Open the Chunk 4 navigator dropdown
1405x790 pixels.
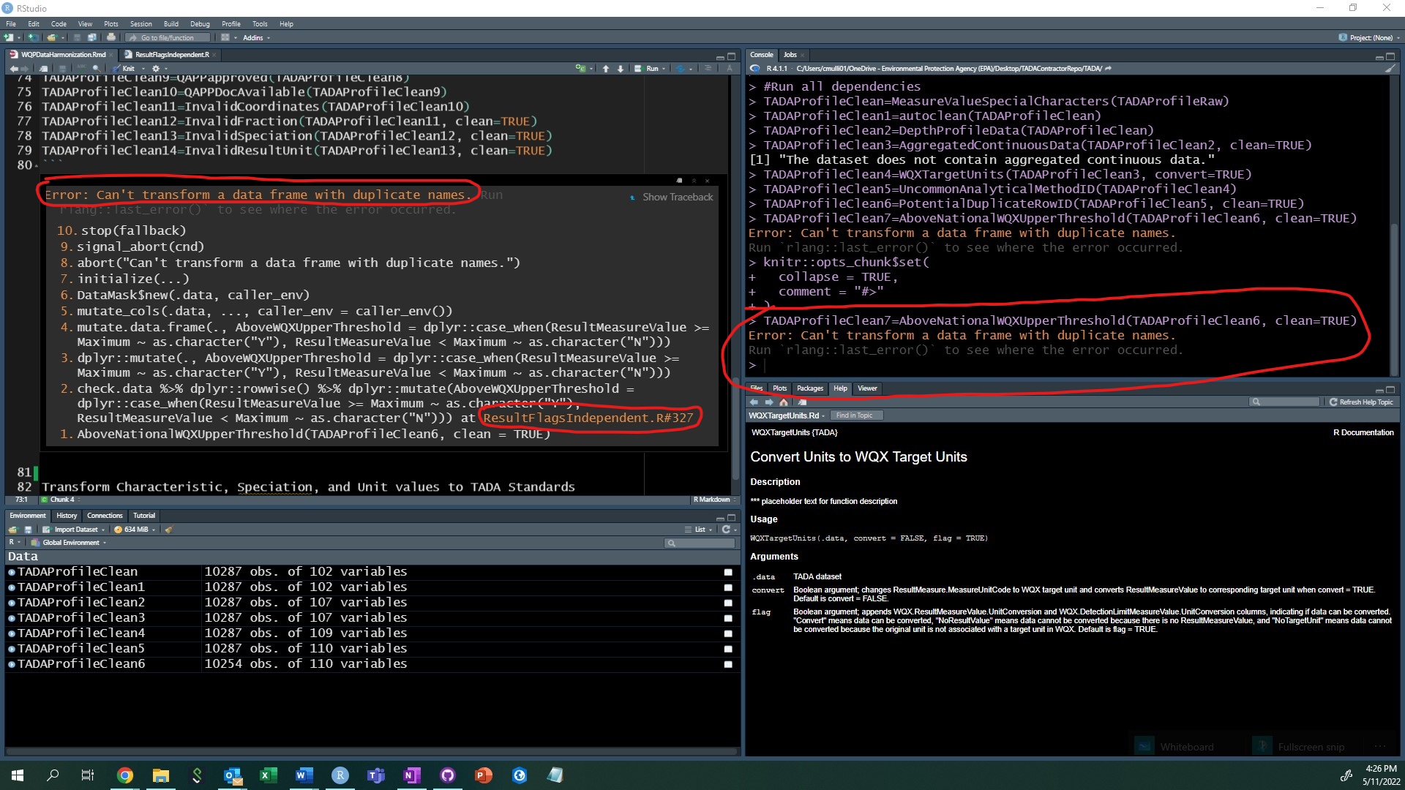coord(61,500)
